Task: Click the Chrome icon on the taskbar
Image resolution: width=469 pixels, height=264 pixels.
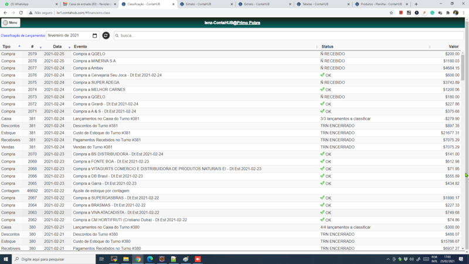Action: point(138,259)
